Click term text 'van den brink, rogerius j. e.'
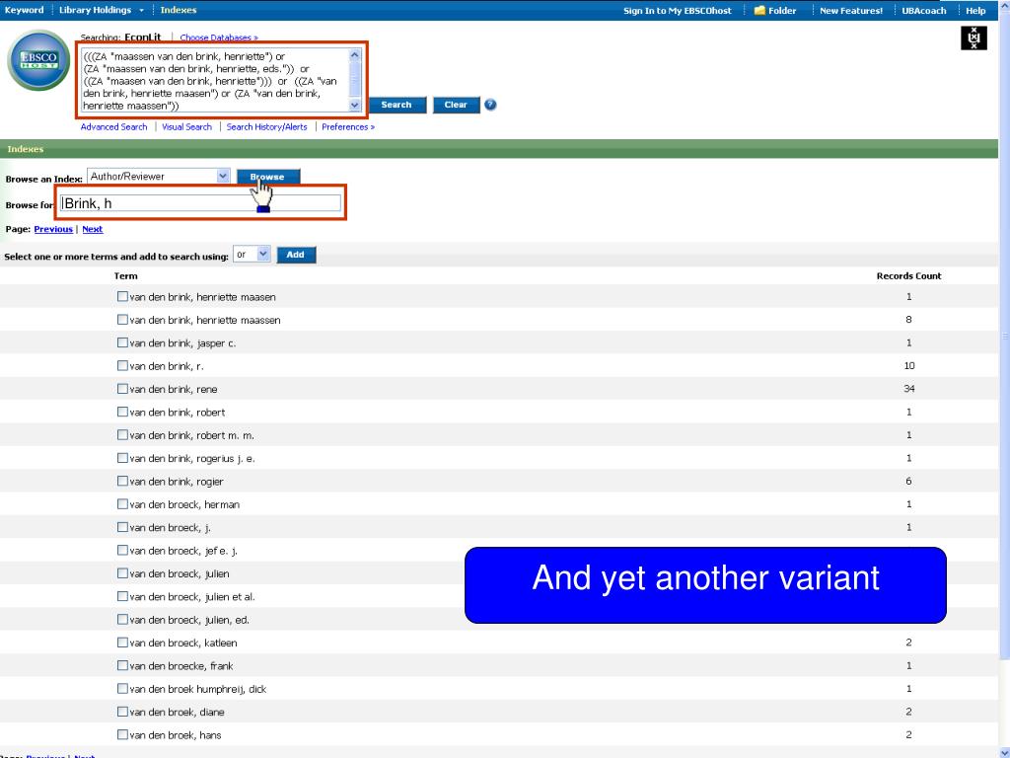 (x=192, y=458)
